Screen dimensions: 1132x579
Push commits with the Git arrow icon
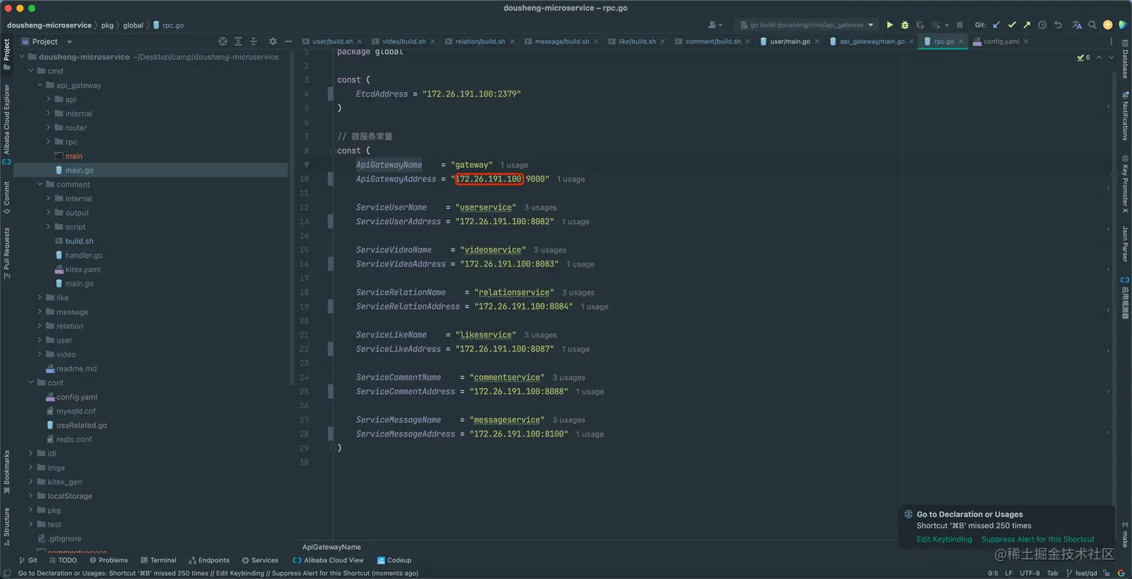[x=1026, y=25]
